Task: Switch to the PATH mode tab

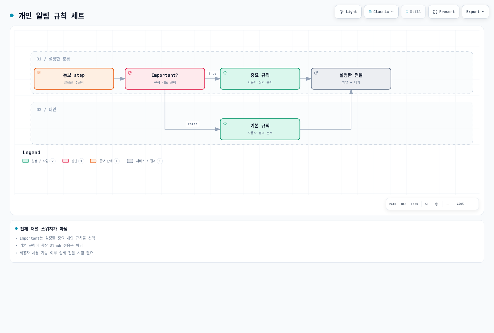Action: pos(393,204)
